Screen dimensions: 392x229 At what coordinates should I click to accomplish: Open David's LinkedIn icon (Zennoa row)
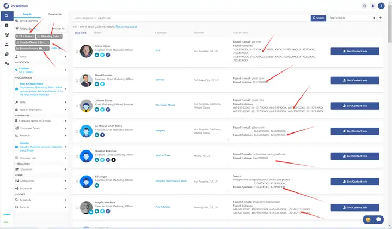pos(97,84)
